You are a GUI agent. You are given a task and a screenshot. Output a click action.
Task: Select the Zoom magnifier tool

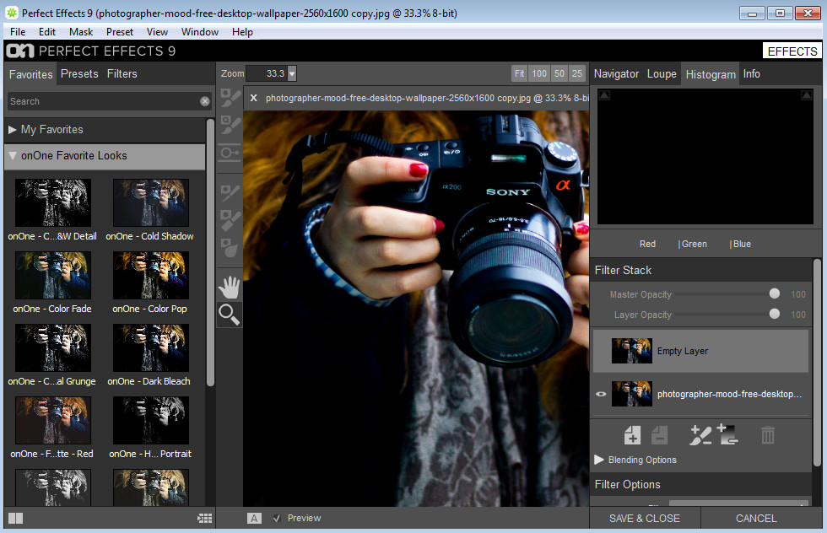[229, 315]
